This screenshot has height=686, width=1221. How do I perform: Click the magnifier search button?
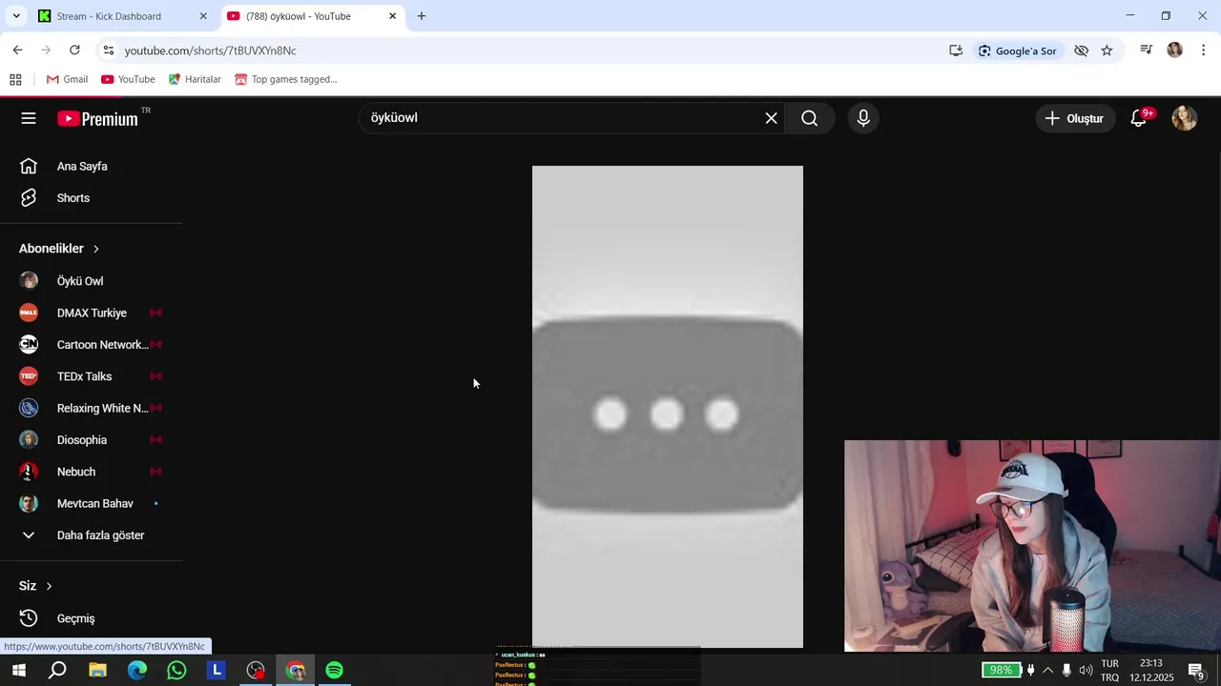[x=809, y=118]
